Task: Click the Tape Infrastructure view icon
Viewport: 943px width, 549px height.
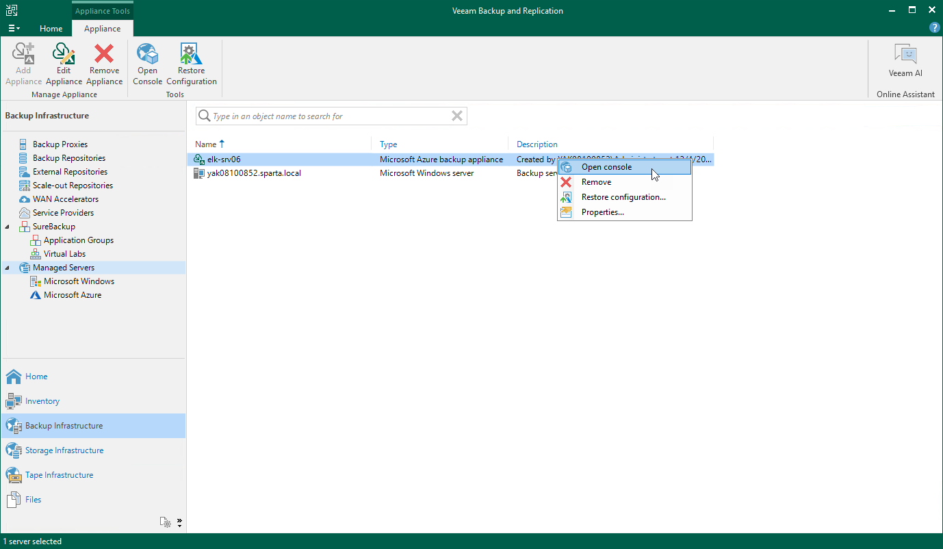Action: tap(14, 475)
